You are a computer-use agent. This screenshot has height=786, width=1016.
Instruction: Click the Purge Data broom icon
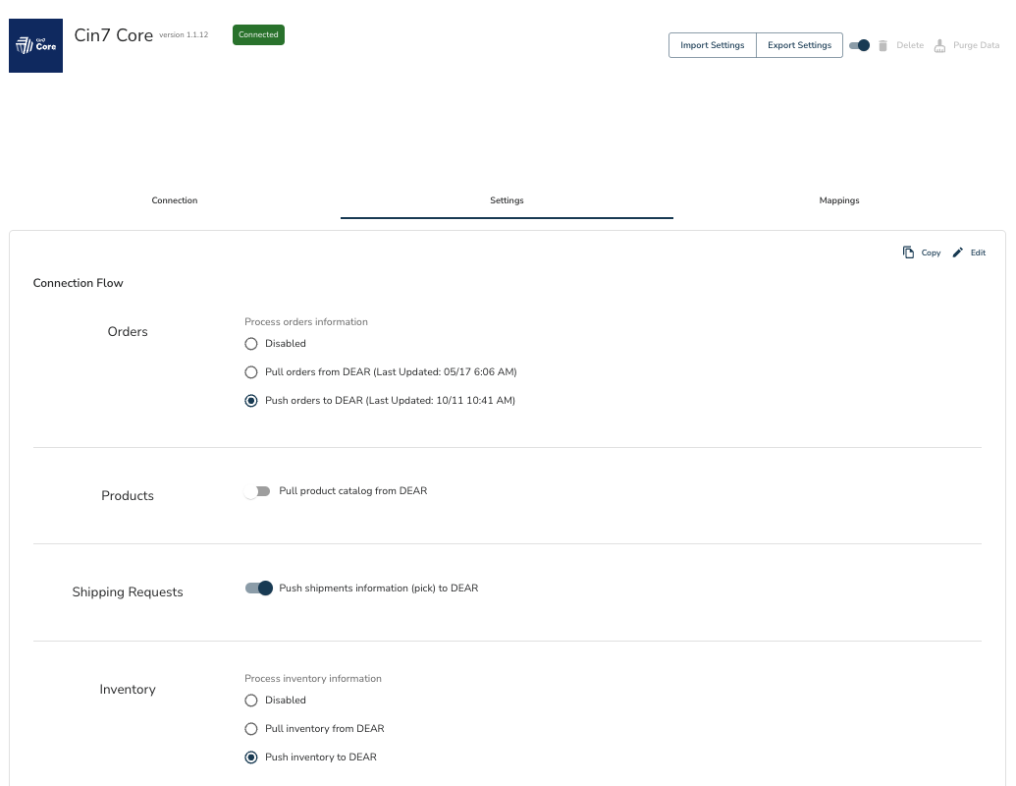tap(939, 45)
